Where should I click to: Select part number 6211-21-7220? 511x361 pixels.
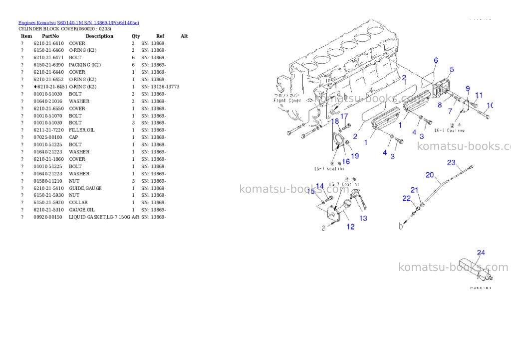pyautogui.click(x=48, y=130)
